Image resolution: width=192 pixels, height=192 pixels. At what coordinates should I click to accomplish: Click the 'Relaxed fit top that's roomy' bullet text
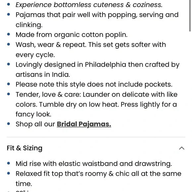click(98, 179)
